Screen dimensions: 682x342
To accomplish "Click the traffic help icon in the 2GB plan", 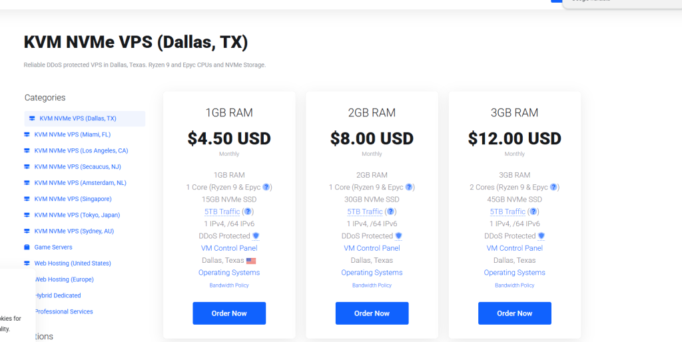I will click(x=390, y=212).
